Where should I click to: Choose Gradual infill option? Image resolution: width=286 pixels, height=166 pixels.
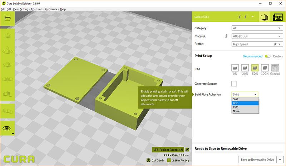click(275, 68)
